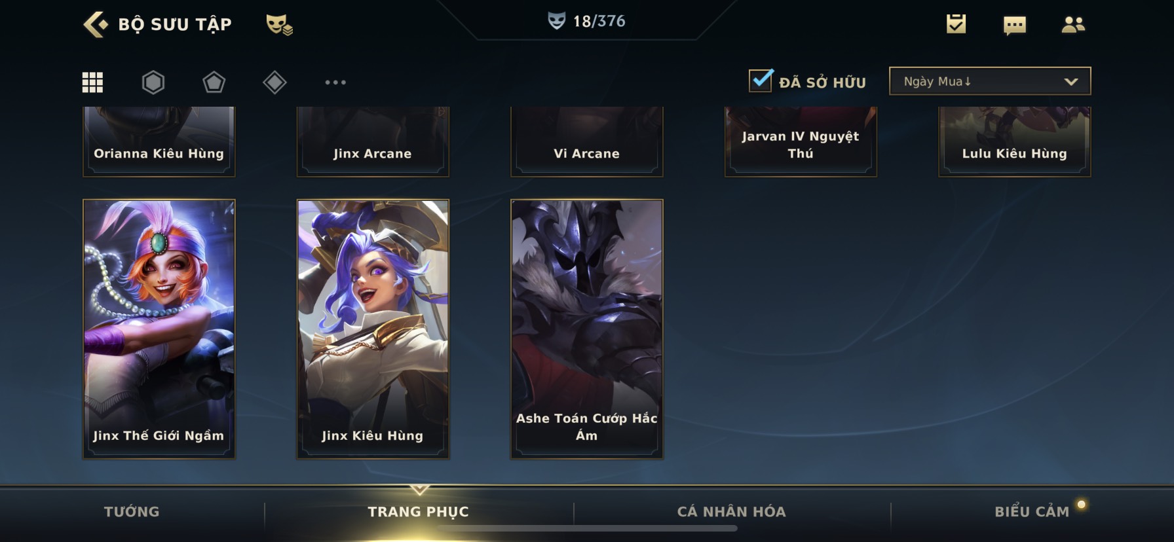1174x542 pixels.
Task: Select the grid all-skins filter
Action: pyautogui.click(x=92, y=82)
